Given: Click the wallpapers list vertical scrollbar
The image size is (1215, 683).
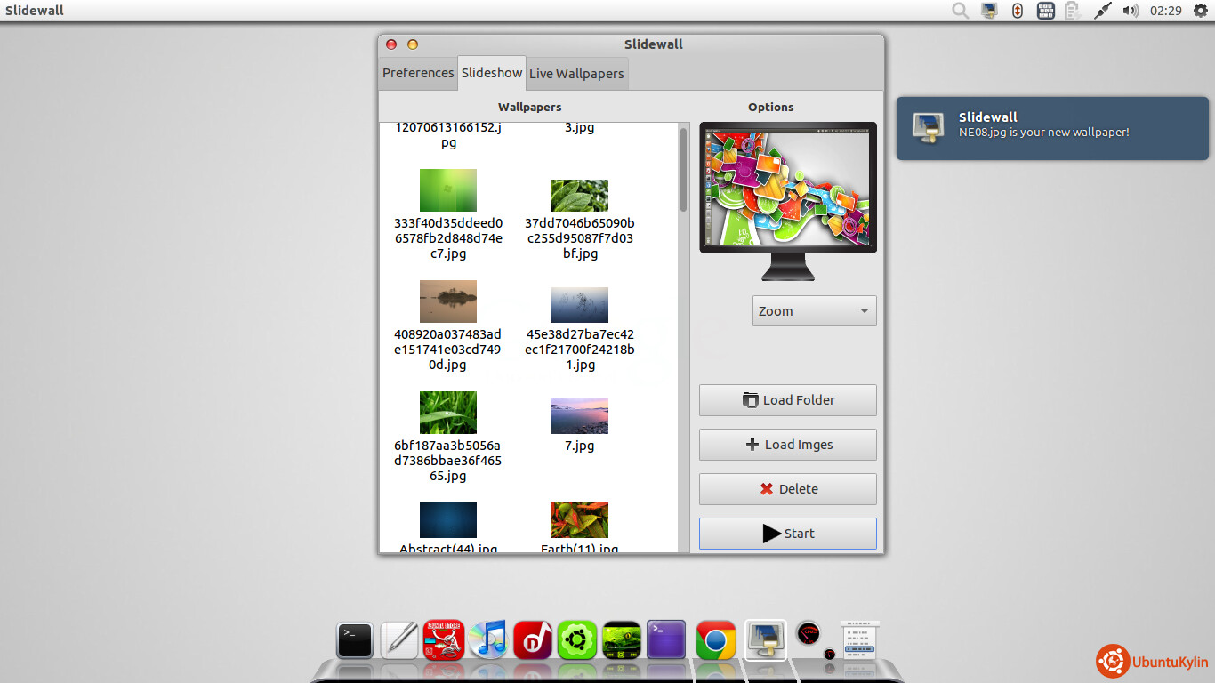Looking at the screenshot, I should pos(683,169).
